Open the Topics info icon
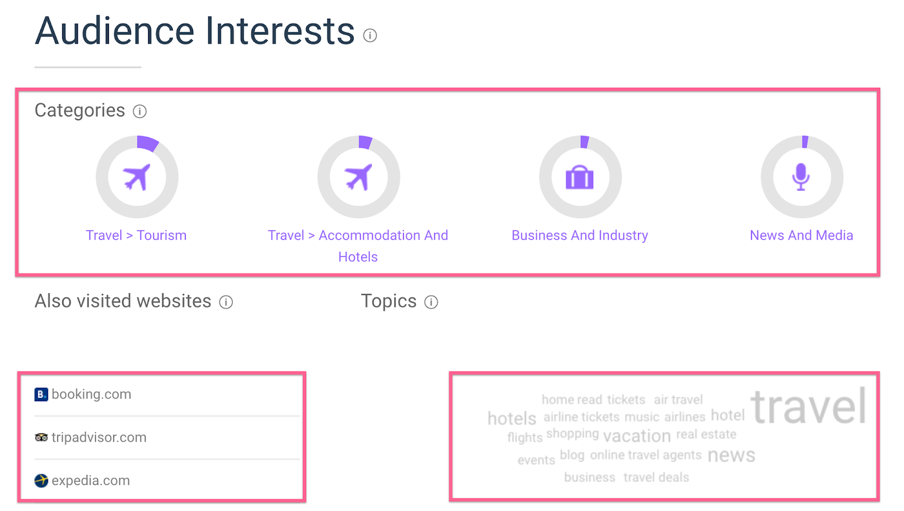The image size is (904, 511). tap(431, 302)
